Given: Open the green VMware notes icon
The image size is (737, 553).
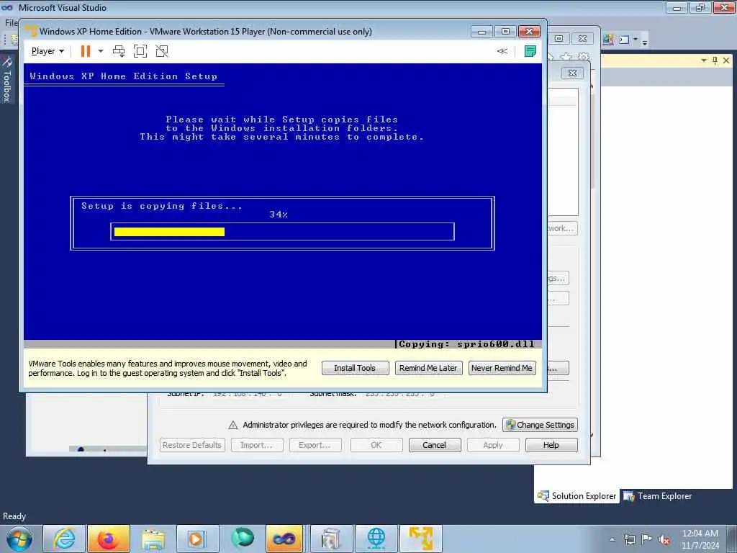Looking at the screenshot, I should click(530, 51).
